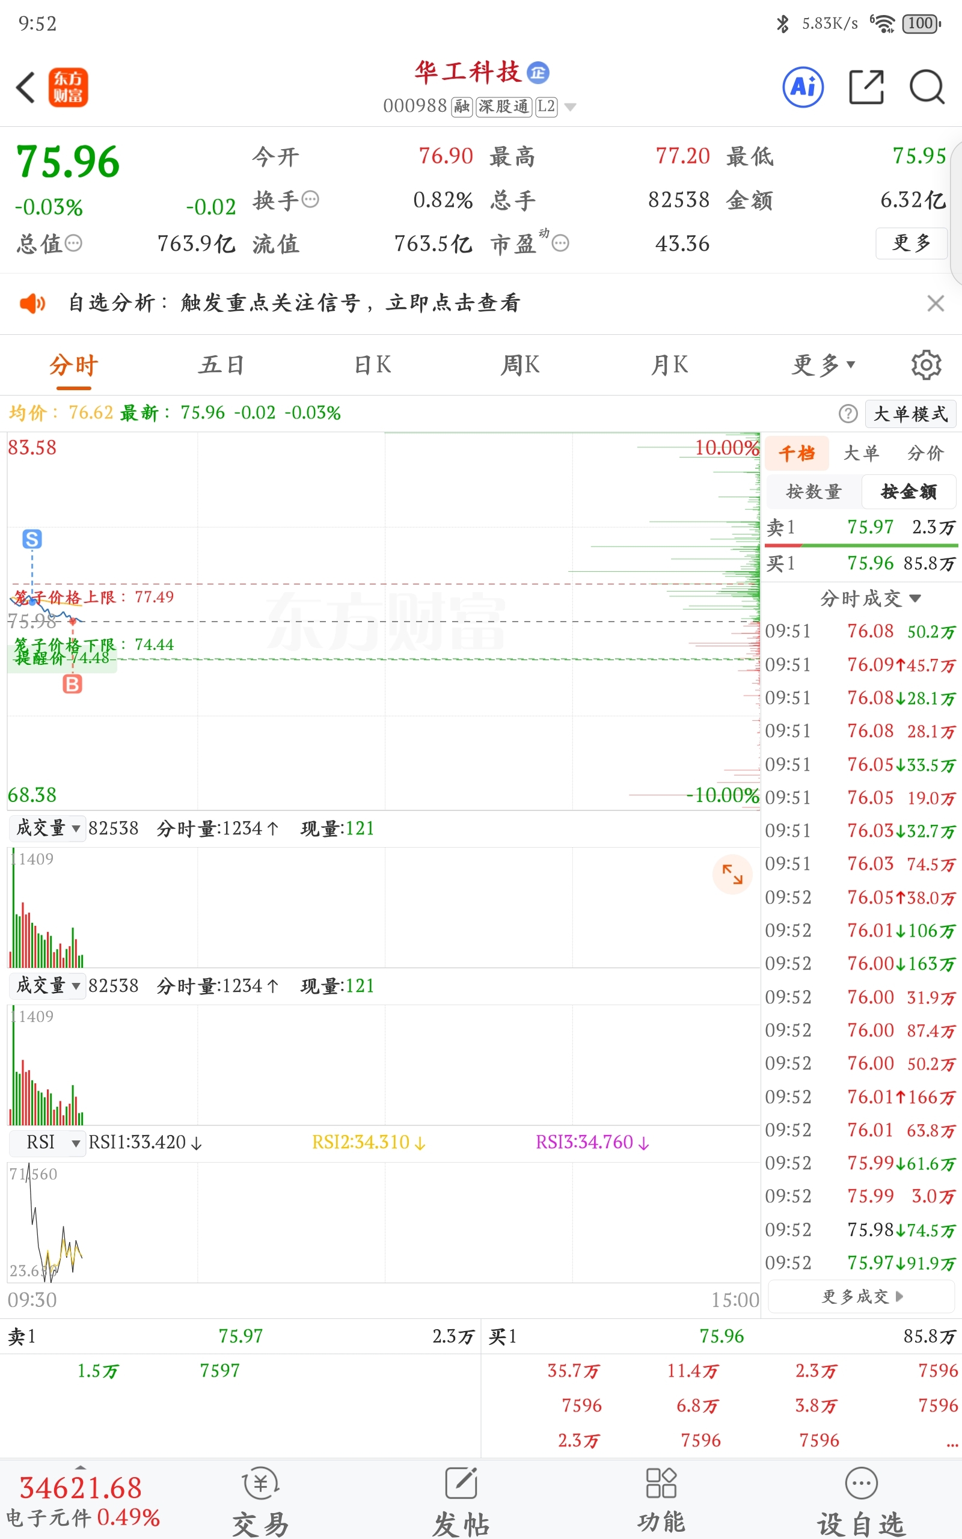Screen dimensions: 962x1539
Task: Open the search magnifier icon
Action: (x=927, y=87)
